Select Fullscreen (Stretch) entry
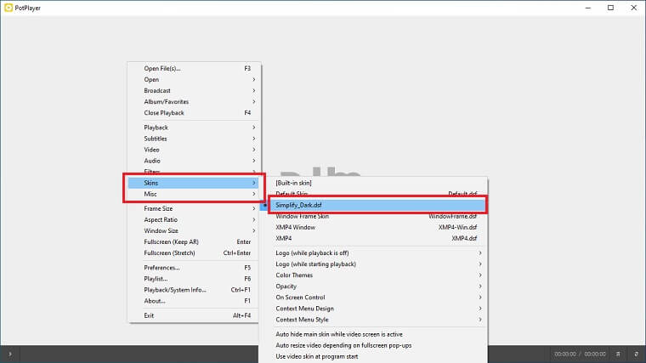 click(194, 253)
